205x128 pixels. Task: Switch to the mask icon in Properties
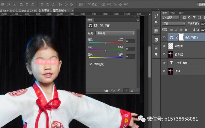coord(96,25)
